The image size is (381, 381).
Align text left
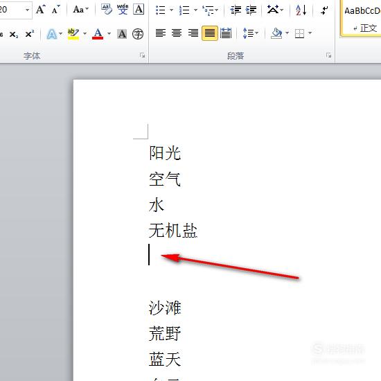(x=161, y=33)
